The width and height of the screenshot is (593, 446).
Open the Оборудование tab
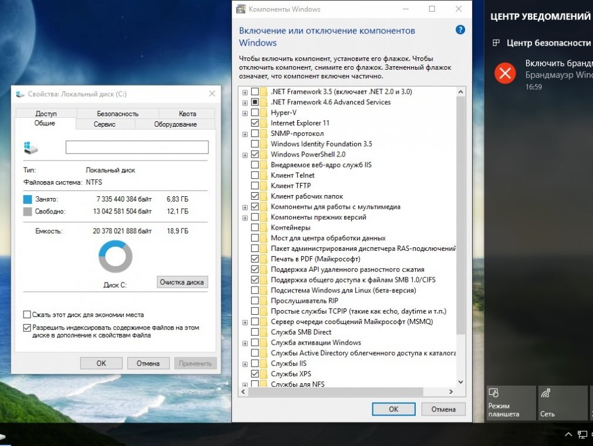pyautogui.click(x=175, y=124)
